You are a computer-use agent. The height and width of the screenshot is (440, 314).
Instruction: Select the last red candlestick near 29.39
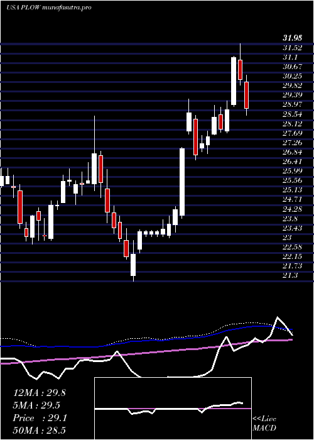[246, 95]
